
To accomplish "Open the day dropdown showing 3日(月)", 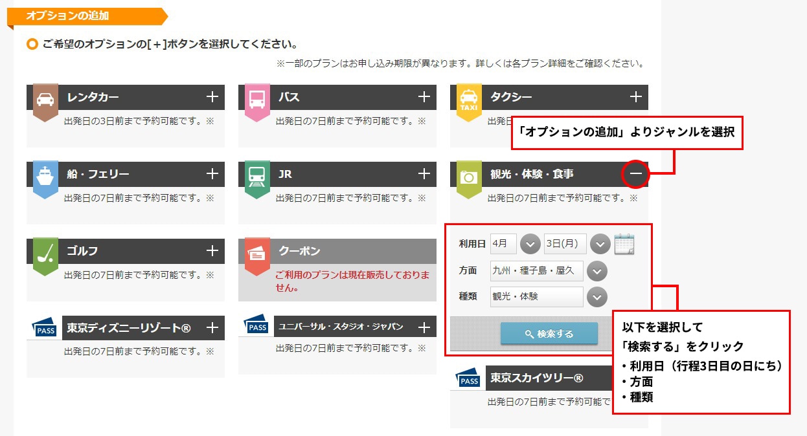I will coord(600,245).
